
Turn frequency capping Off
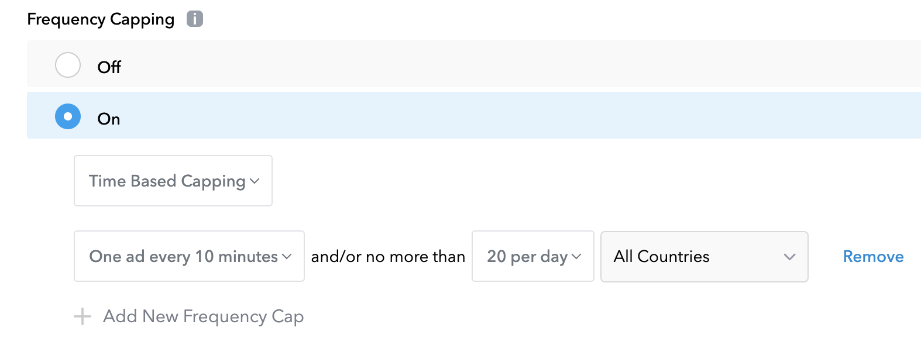tap(67, 65)
